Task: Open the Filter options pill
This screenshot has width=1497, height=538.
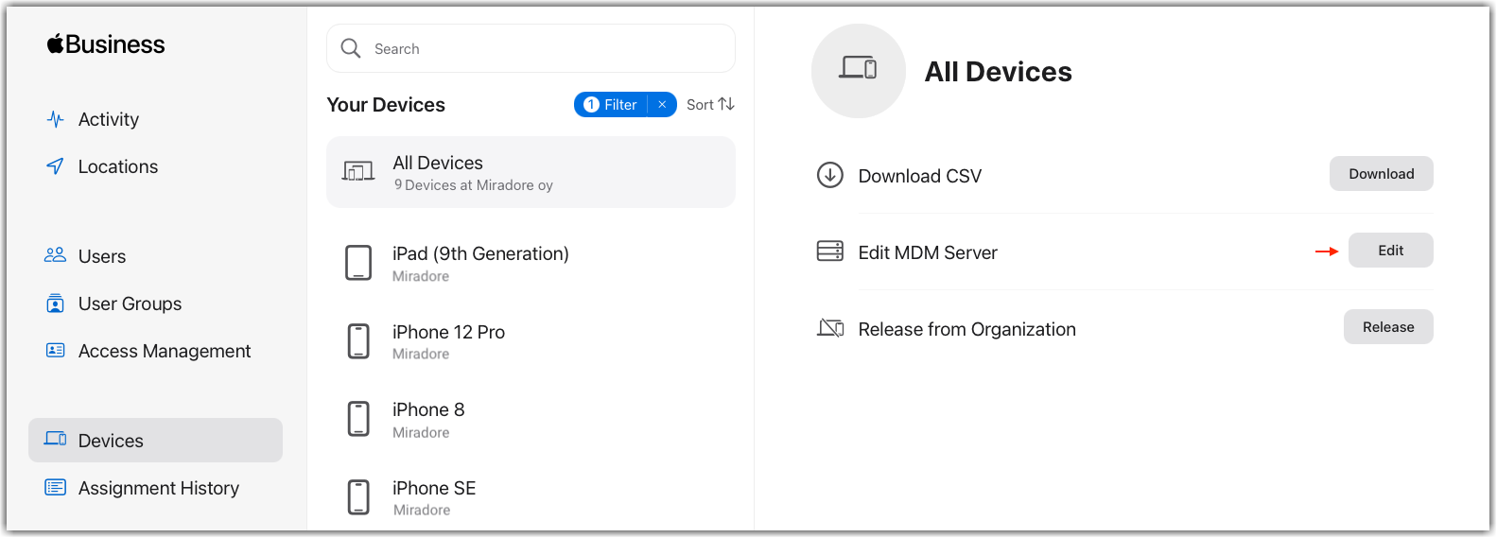Action: pyautogui.click(x=611, y=105)
